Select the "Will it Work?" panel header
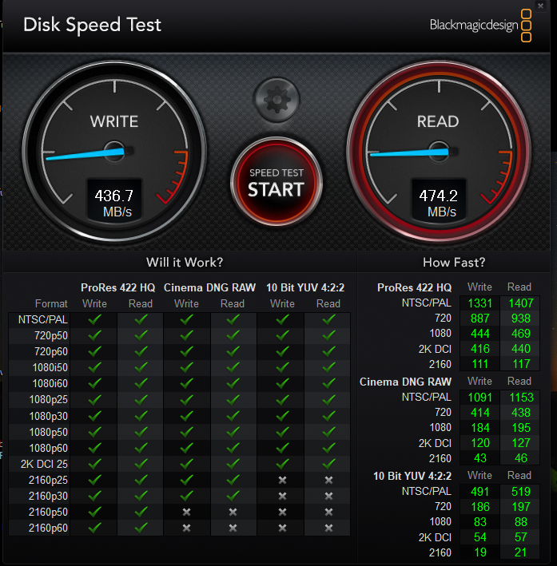The height and width of the screenshot is (566, 557). [185, 262]
